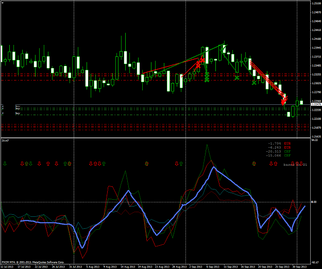This screenshot has width=322, height=269.
Task: Click the MetaQuotes Software Corp. copyright text
Action: 33,262
